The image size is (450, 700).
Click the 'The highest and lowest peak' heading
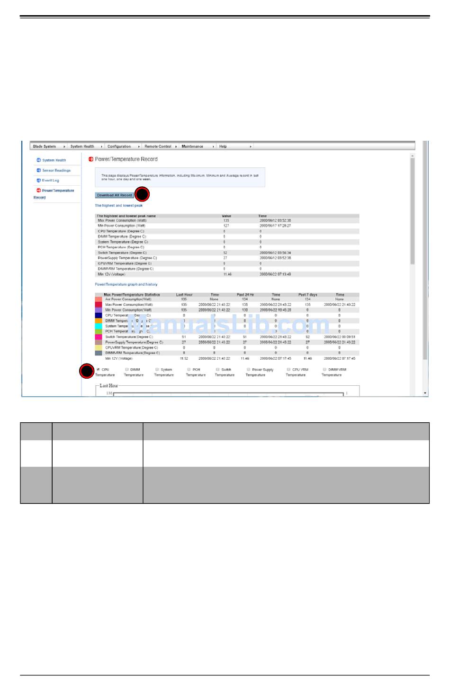118,206
